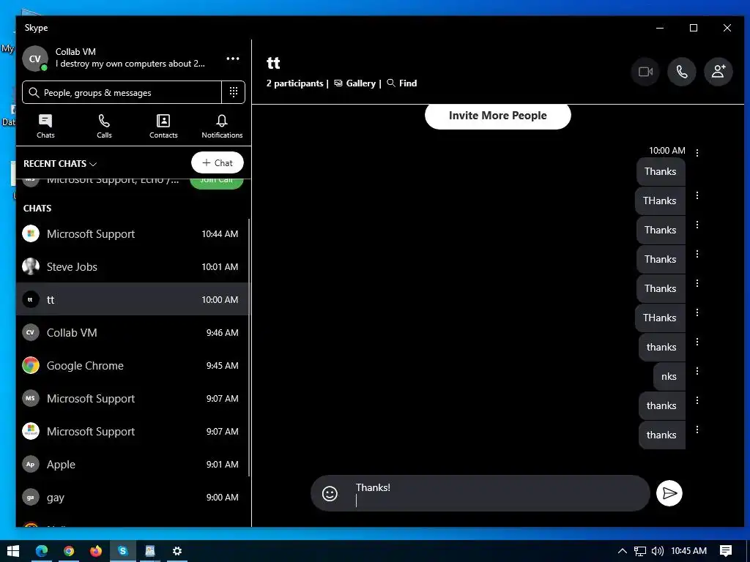The height and width of the screenshot is (562, 750).
Task: Open the gay chat at 9:00 AM
Action: pyautogui.click(x=133, y=497)
